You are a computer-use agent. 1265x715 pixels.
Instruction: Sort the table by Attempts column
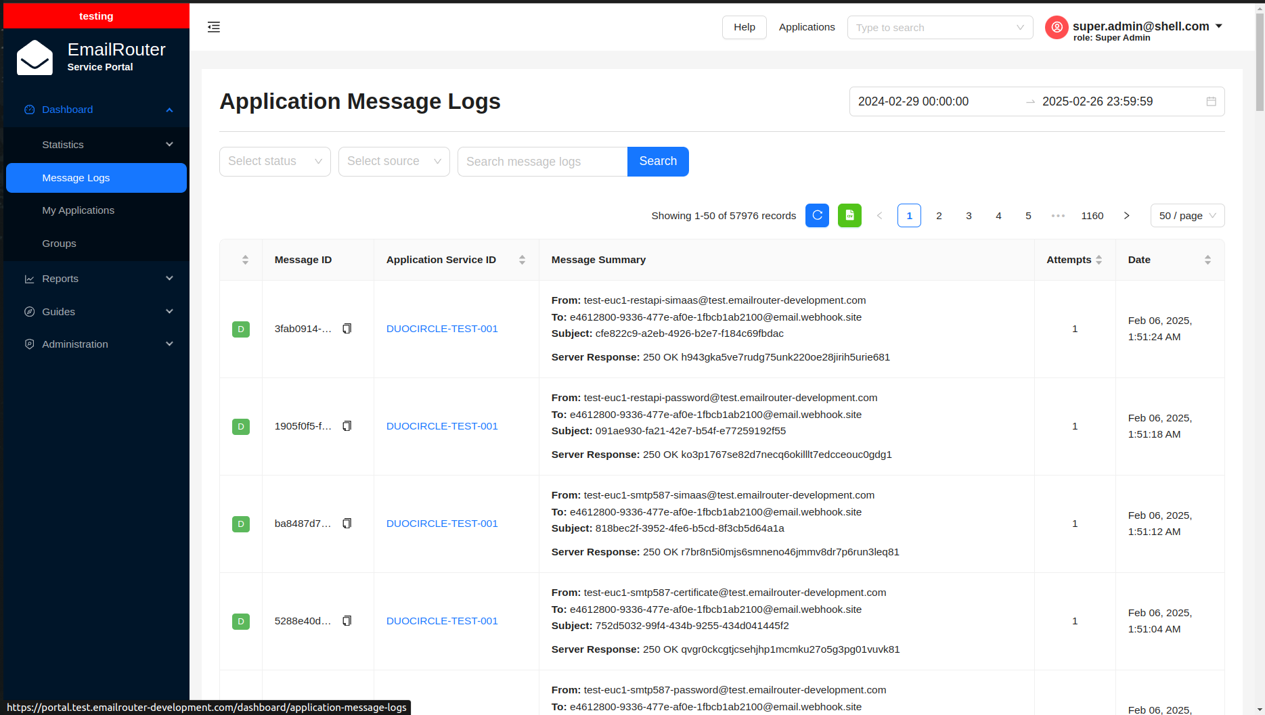(x=1098, y=259)
